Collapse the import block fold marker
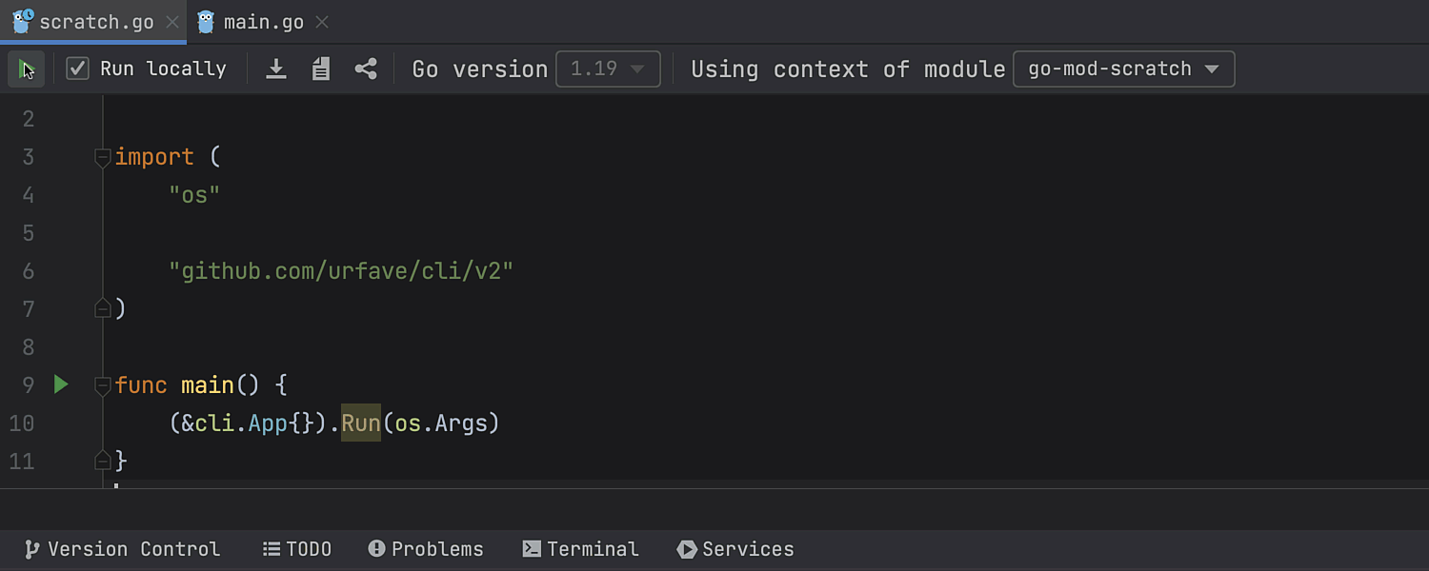Screen dimensions: 1429x571 click(103, 157)
